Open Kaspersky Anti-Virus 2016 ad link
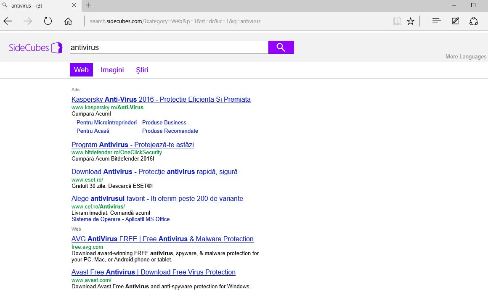 coord(161,100)
